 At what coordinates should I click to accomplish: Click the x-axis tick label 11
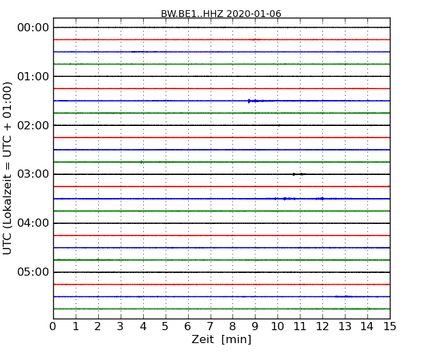(300, 326)
